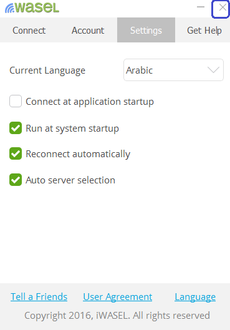230x330 pixels.
Task: Open the Arabic language combo box
Action: pyautogui.click(x=173, y=70)
